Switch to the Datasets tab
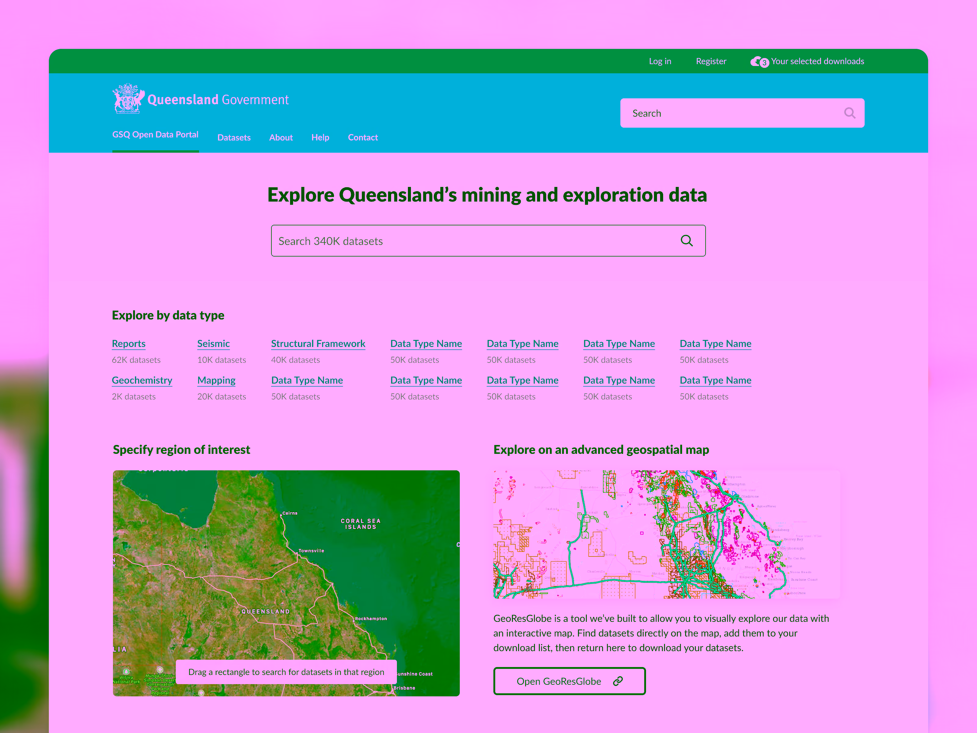 pos(234,137)
